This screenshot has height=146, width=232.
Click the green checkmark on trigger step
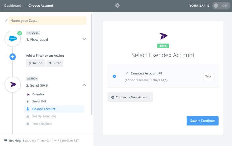coord(19,33)
